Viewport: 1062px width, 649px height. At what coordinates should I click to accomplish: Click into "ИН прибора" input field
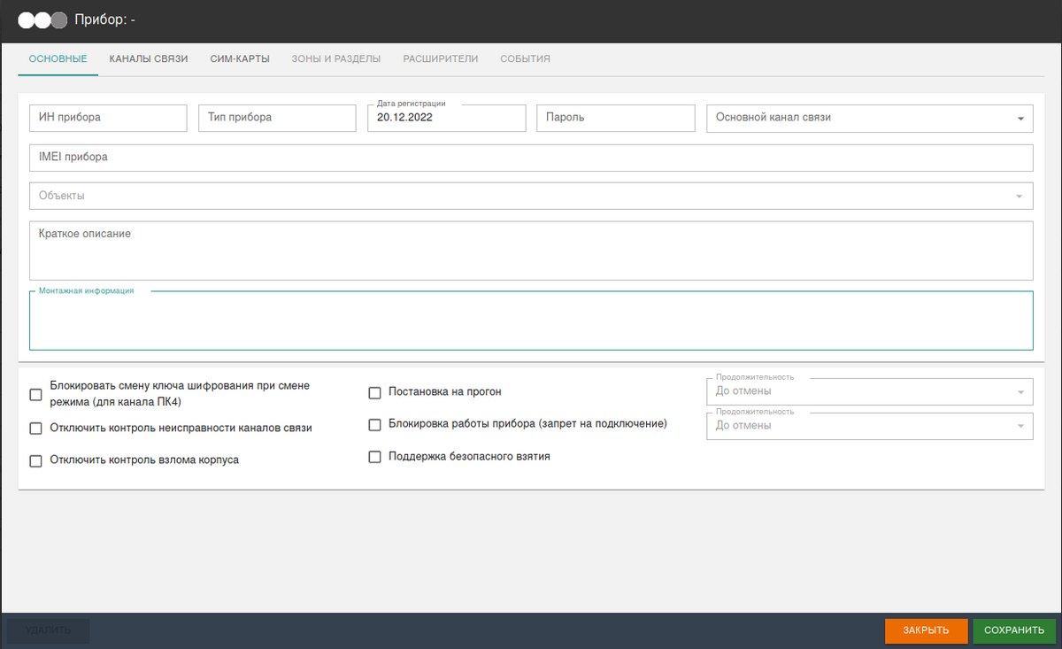(108, 118)
